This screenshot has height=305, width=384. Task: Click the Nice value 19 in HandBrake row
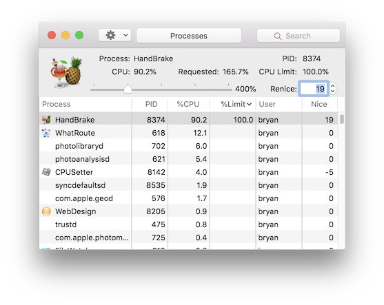(329, 120)
